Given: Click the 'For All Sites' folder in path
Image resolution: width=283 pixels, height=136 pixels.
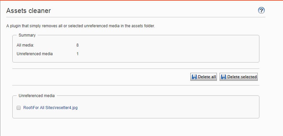Looking at the screenshot, I should [x=43, y=108].
